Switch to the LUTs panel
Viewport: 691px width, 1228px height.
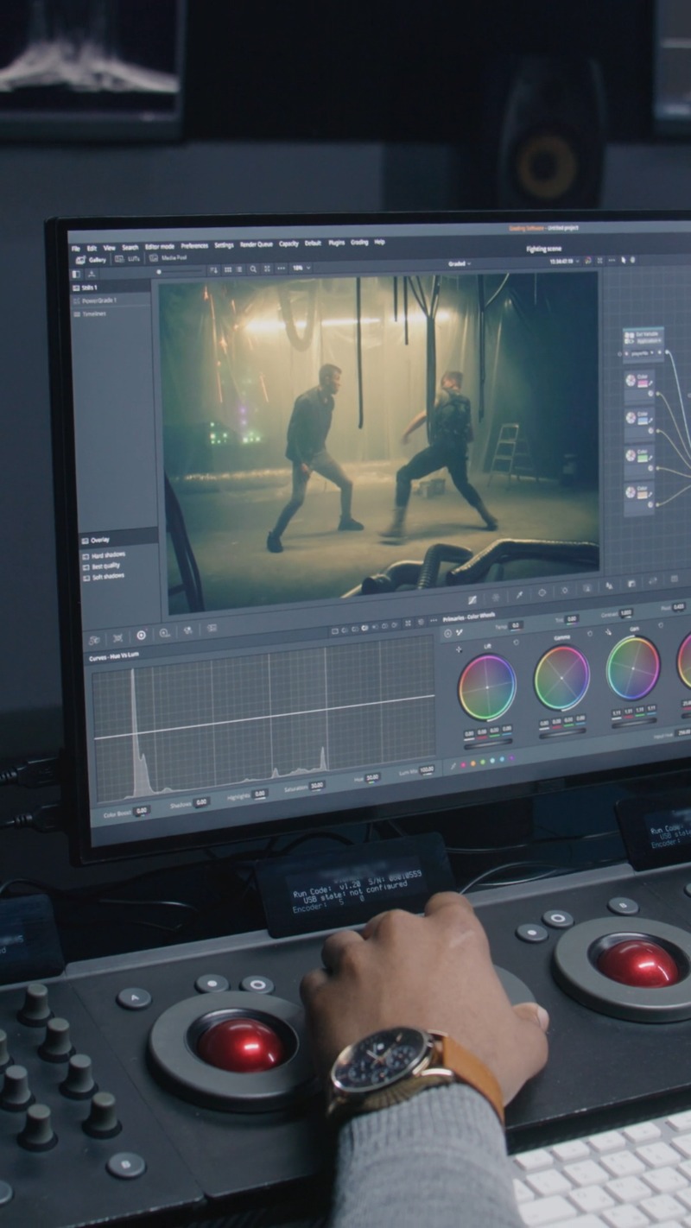128,258
